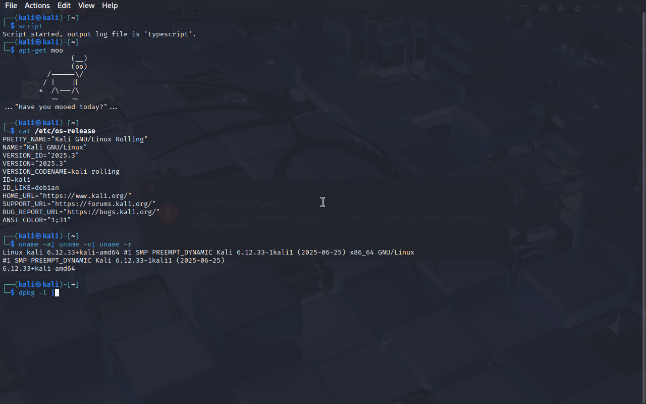Click the https://bugs.kali.org/ URL
This screenshot has height=404, width=646.
(x=114, y=212)
